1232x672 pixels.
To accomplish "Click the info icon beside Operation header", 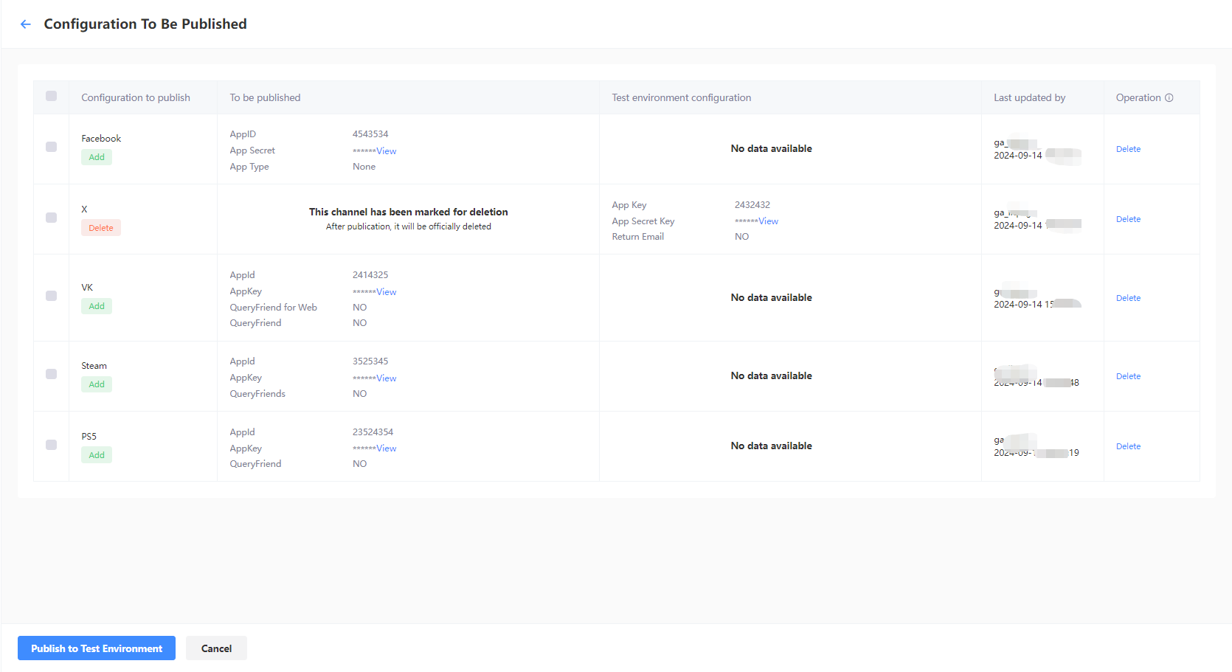I will coord(1169,97).
